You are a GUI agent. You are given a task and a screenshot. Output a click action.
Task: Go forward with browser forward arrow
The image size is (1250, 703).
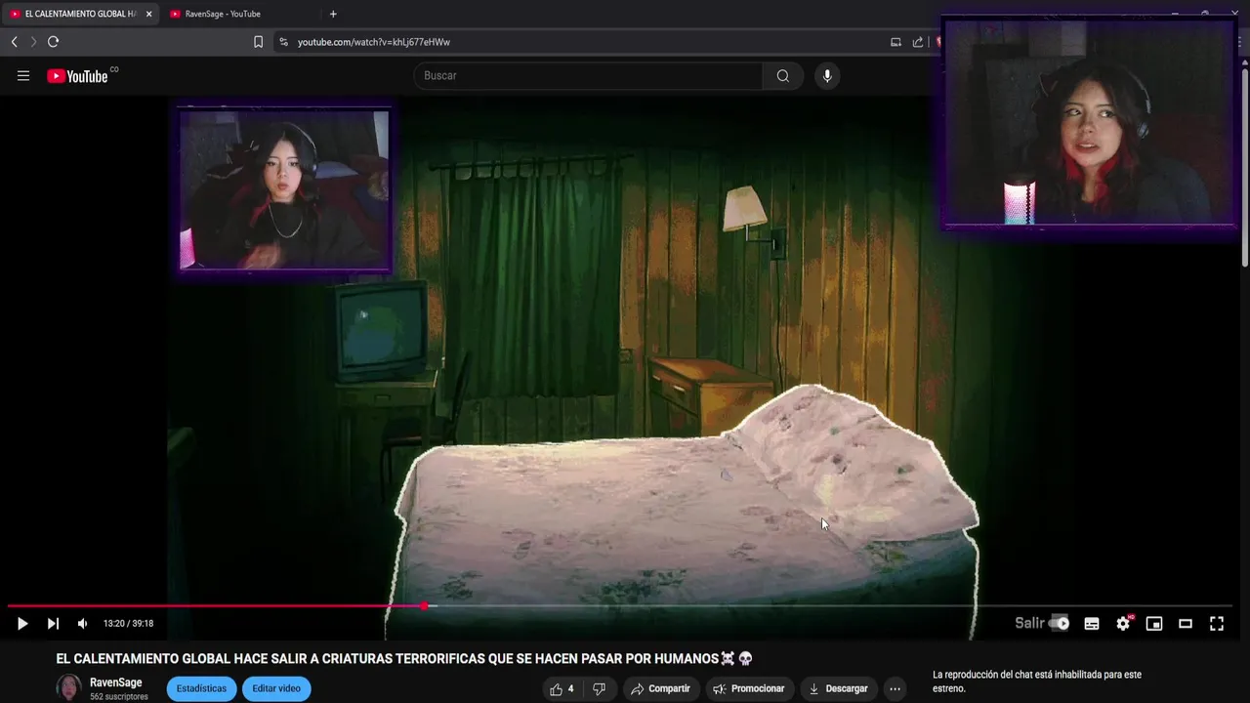click(x=33, y=42)
